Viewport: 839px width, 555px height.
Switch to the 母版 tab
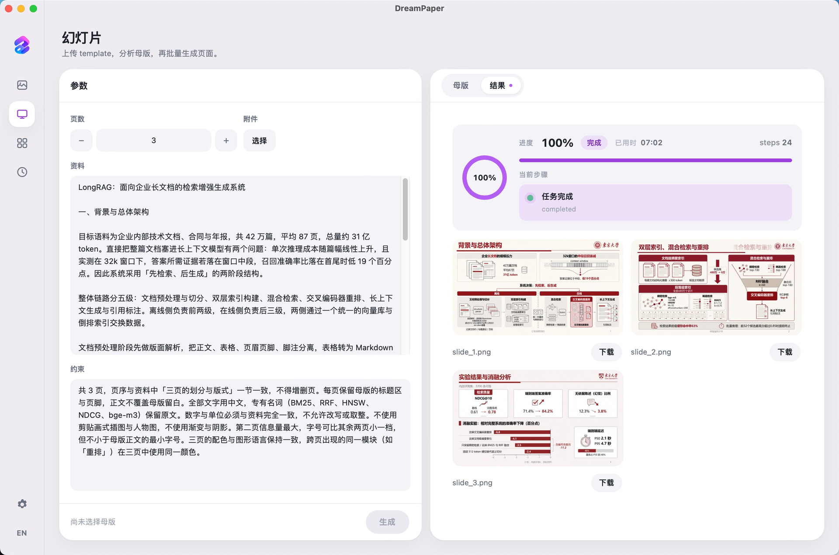461,86
